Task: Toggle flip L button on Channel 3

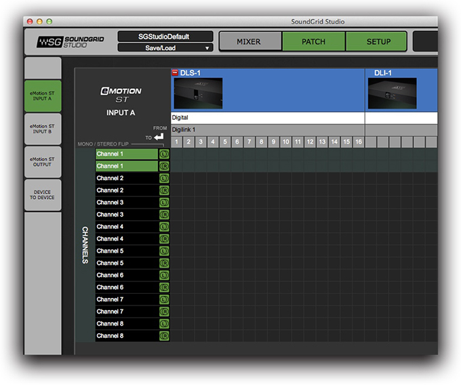Action: pos(164,202)
